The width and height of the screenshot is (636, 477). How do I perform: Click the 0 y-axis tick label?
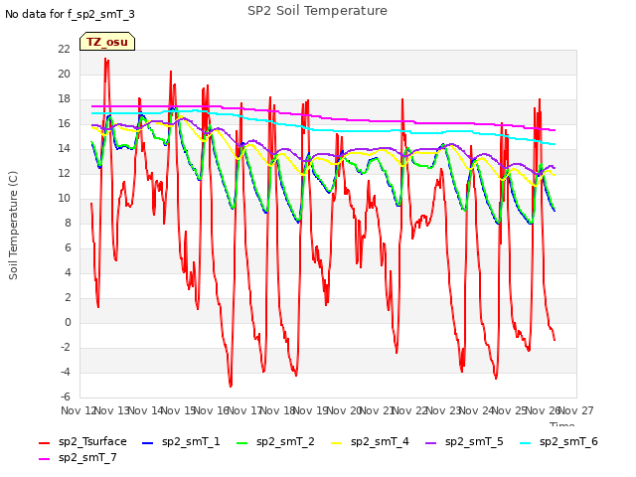tap(68, 322)
